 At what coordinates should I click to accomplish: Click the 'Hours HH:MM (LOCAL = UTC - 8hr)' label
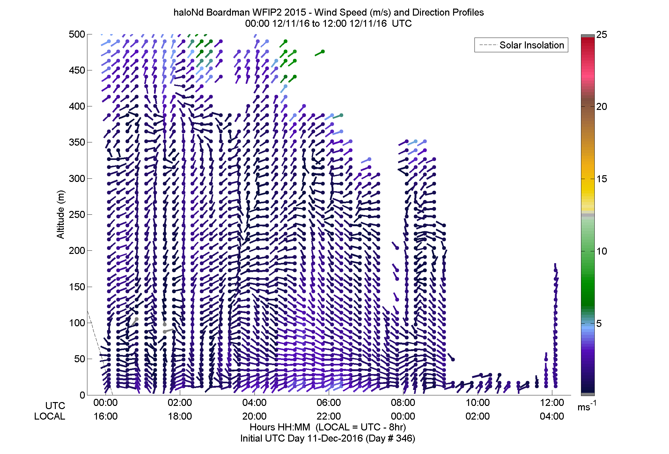(328, 427)
